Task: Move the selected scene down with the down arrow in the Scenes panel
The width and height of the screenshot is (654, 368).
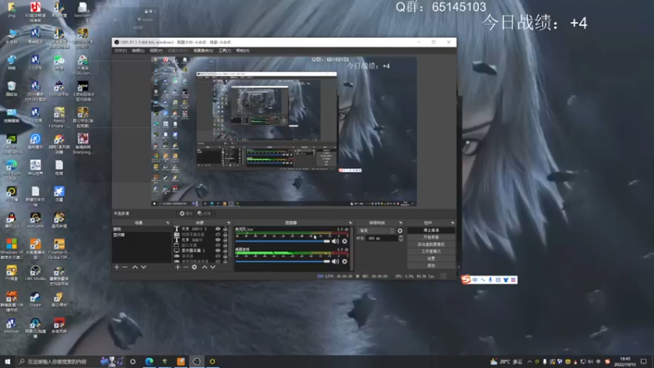Action: tap(144, 267)
